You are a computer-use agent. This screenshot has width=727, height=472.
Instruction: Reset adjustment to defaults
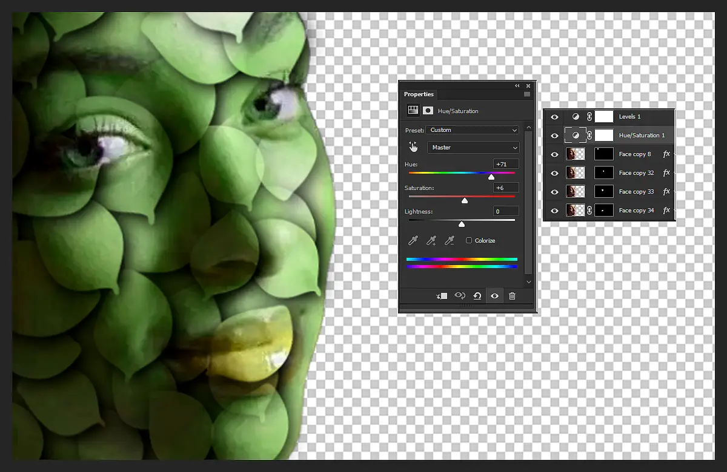click(477, 296)
